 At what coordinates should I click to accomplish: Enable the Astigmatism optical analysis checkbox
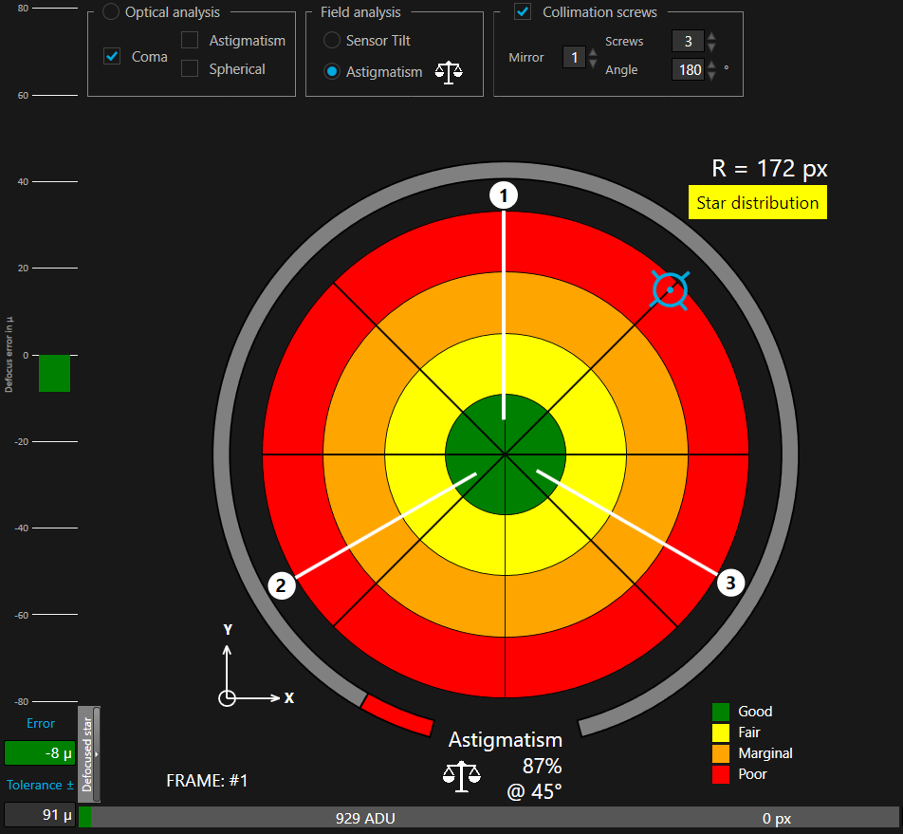(x=190, y=40)
